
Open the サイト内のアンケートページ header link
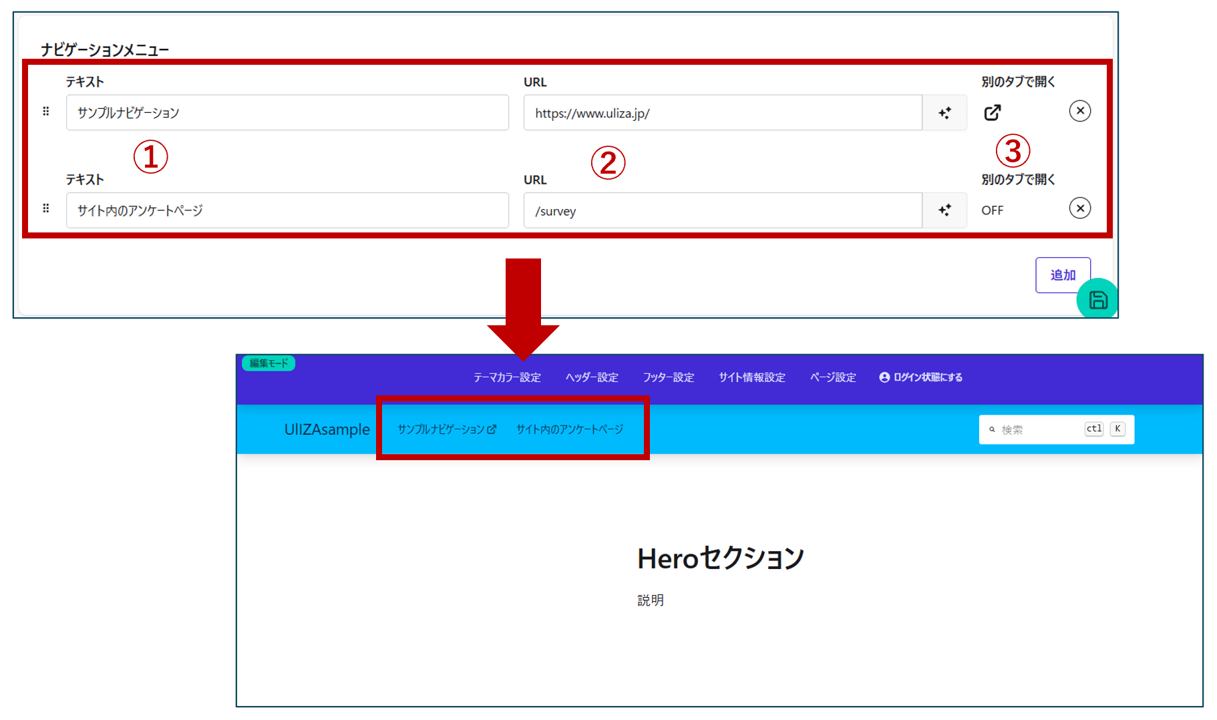[x=570, y=429]
